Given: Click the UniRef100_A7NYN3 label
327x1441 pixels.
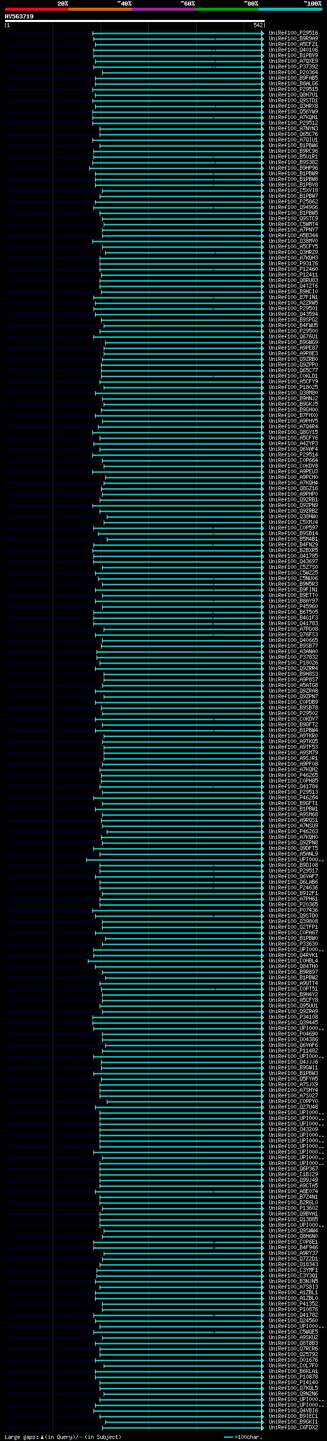Looking at the screenshot, I should (293, 128).
